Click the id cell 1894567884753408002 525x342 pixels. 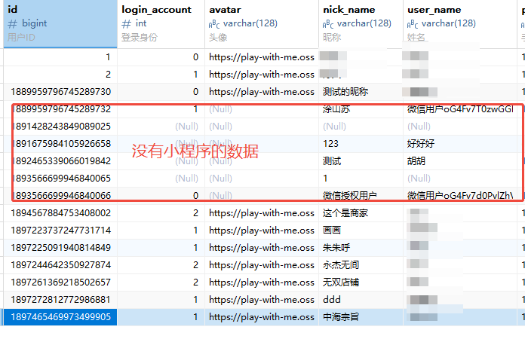60,213
